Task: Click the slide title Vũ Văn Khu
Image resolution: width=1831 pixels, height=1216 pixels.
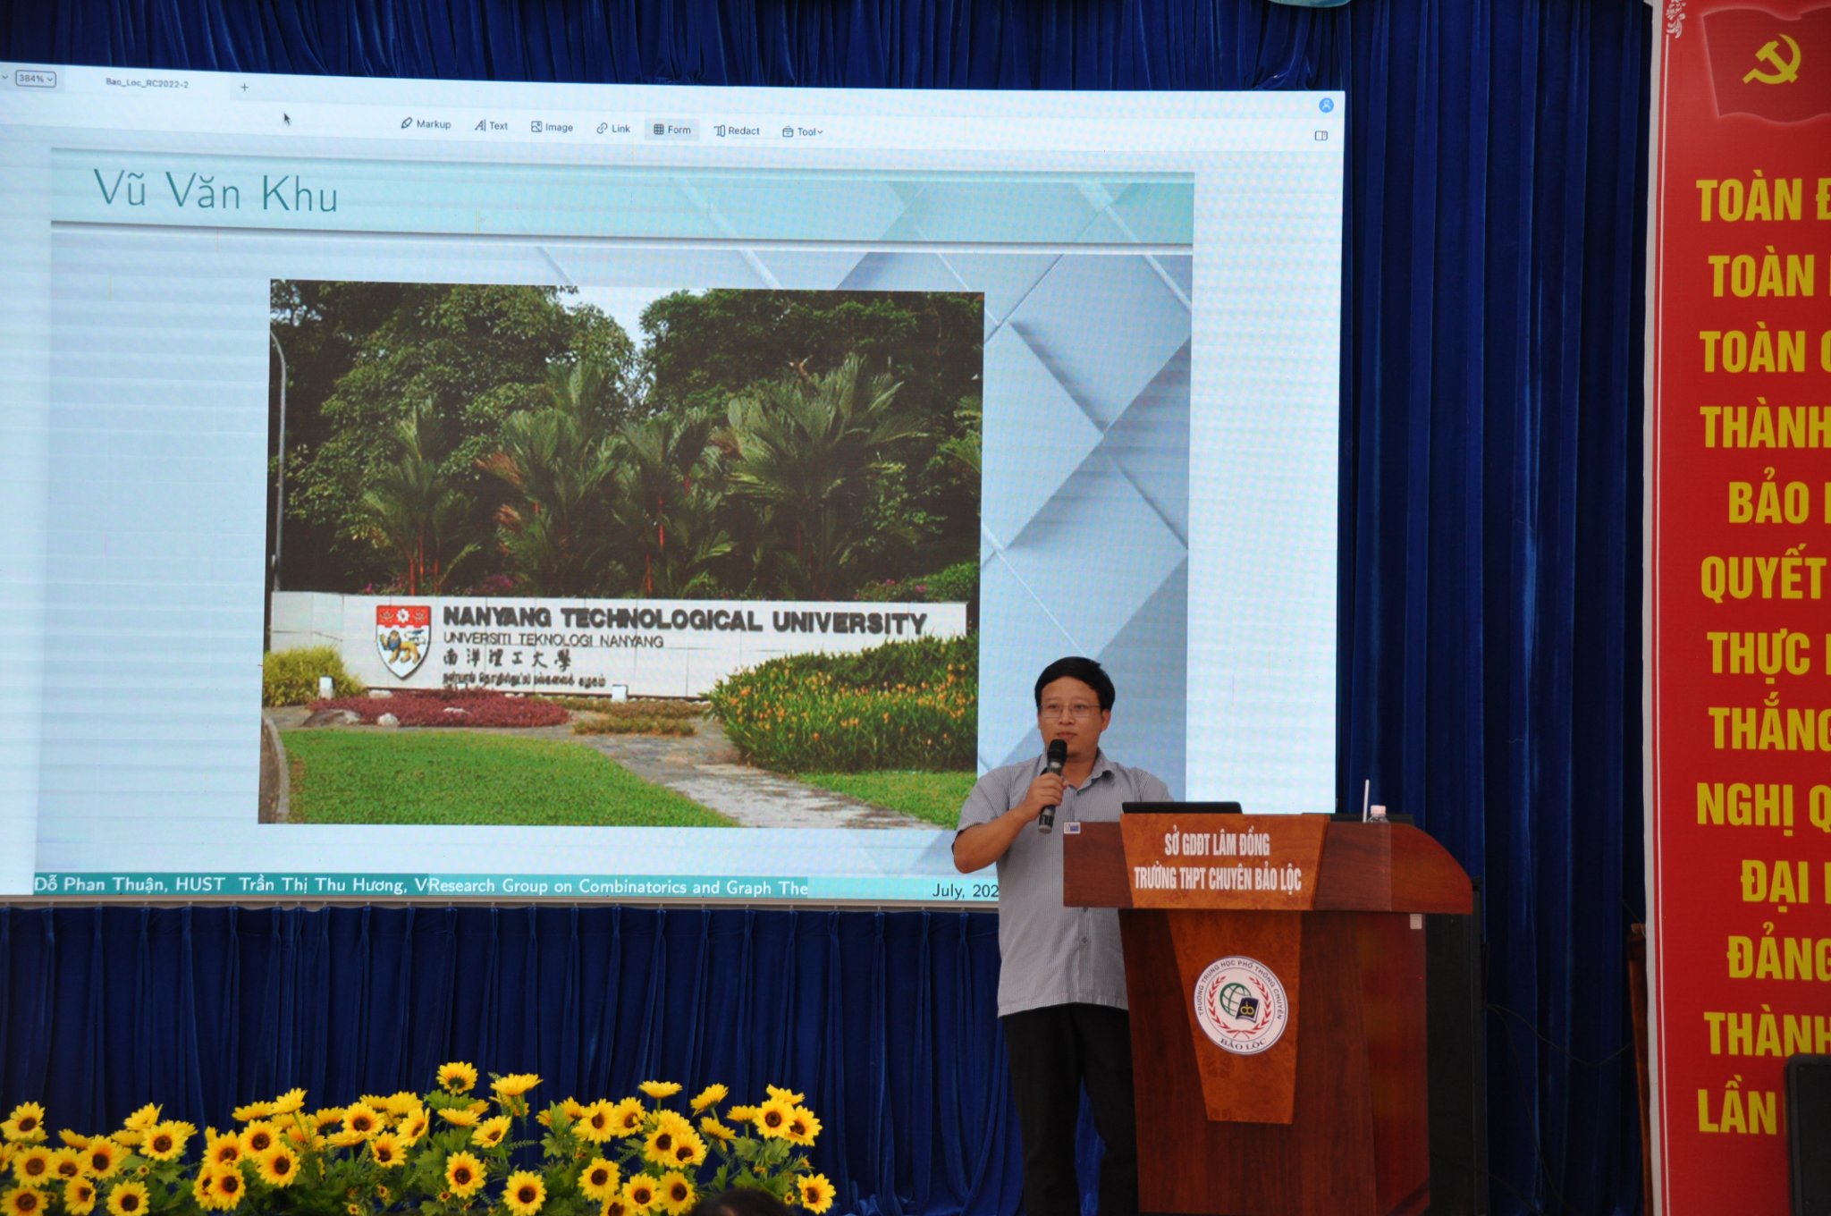Action: point(215,192)
